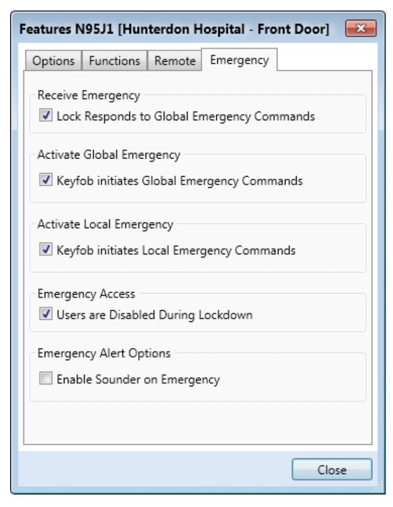Enable Sounder on Emergency checkbox

(x=46, y=378)
